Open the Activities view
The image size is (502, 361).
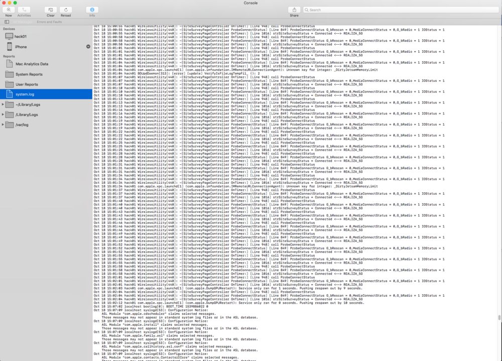pyautogui.click(x=24, y=10)
